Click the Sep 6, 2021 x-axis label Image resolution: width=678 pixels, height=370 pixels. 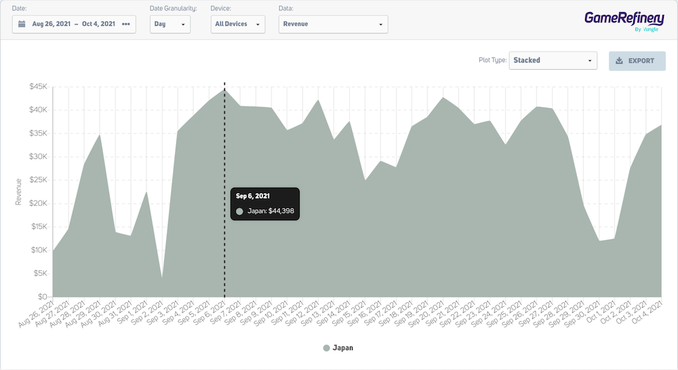click(x=210, y=312)
